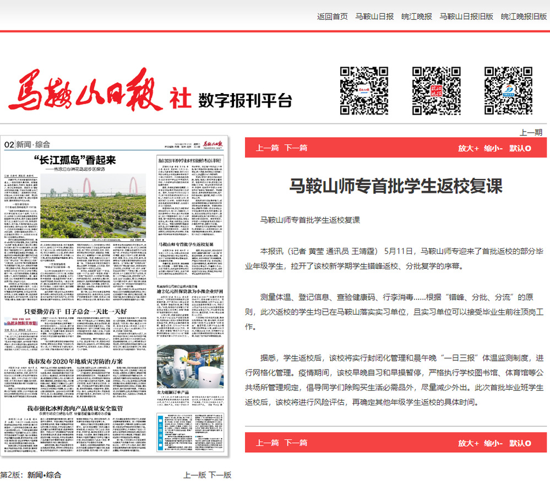Go to previous issue via 上一期
The height and width of the screenshot is (493, 550).
pos(531,132)
